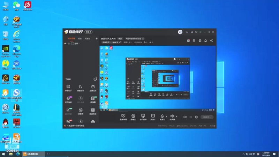This screenshot has width=279, height=157.
Task: Open the gift box icon
Action: (188, 40)
